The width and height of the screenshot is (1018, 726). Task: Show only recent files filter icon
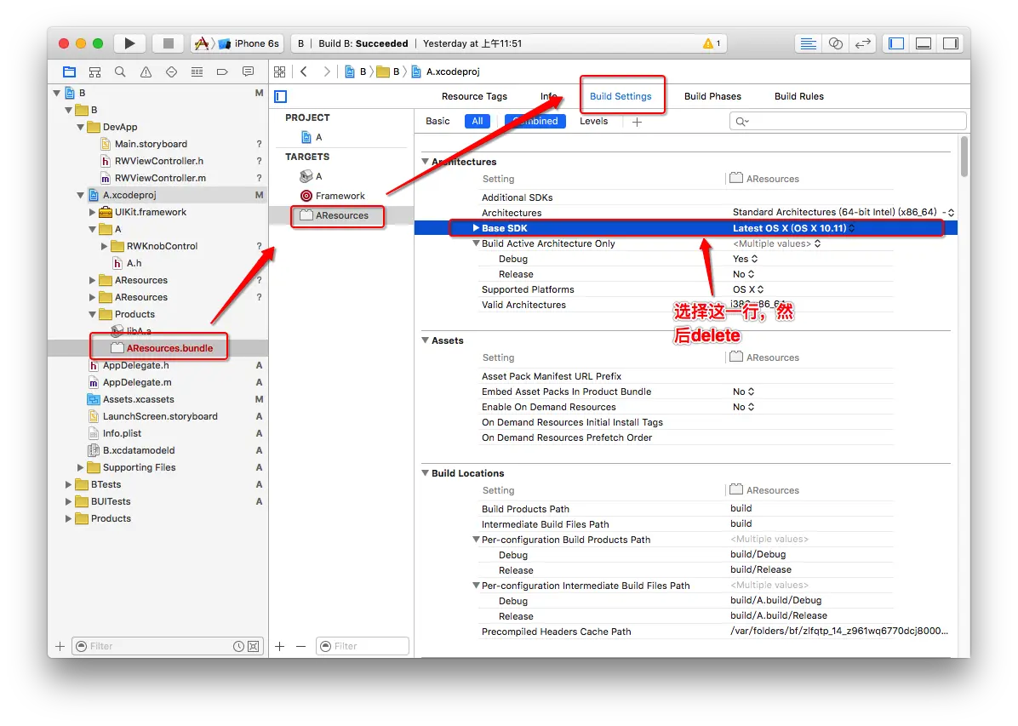point(238,646)
